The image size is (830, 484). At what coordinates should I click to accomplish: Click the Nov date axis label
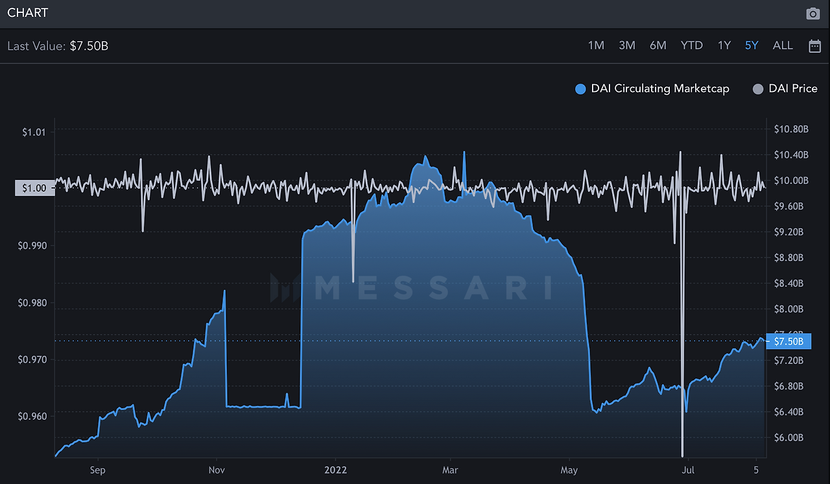[x=217, y=470]
